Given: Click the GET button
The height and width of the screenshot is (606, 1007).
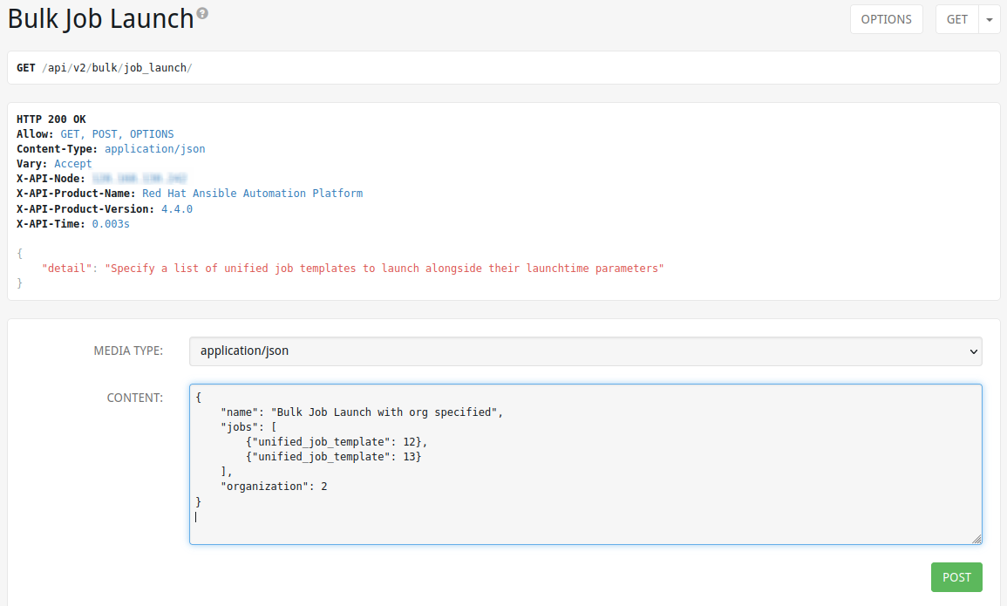Looking at the screenshot, I should [957, 19].
